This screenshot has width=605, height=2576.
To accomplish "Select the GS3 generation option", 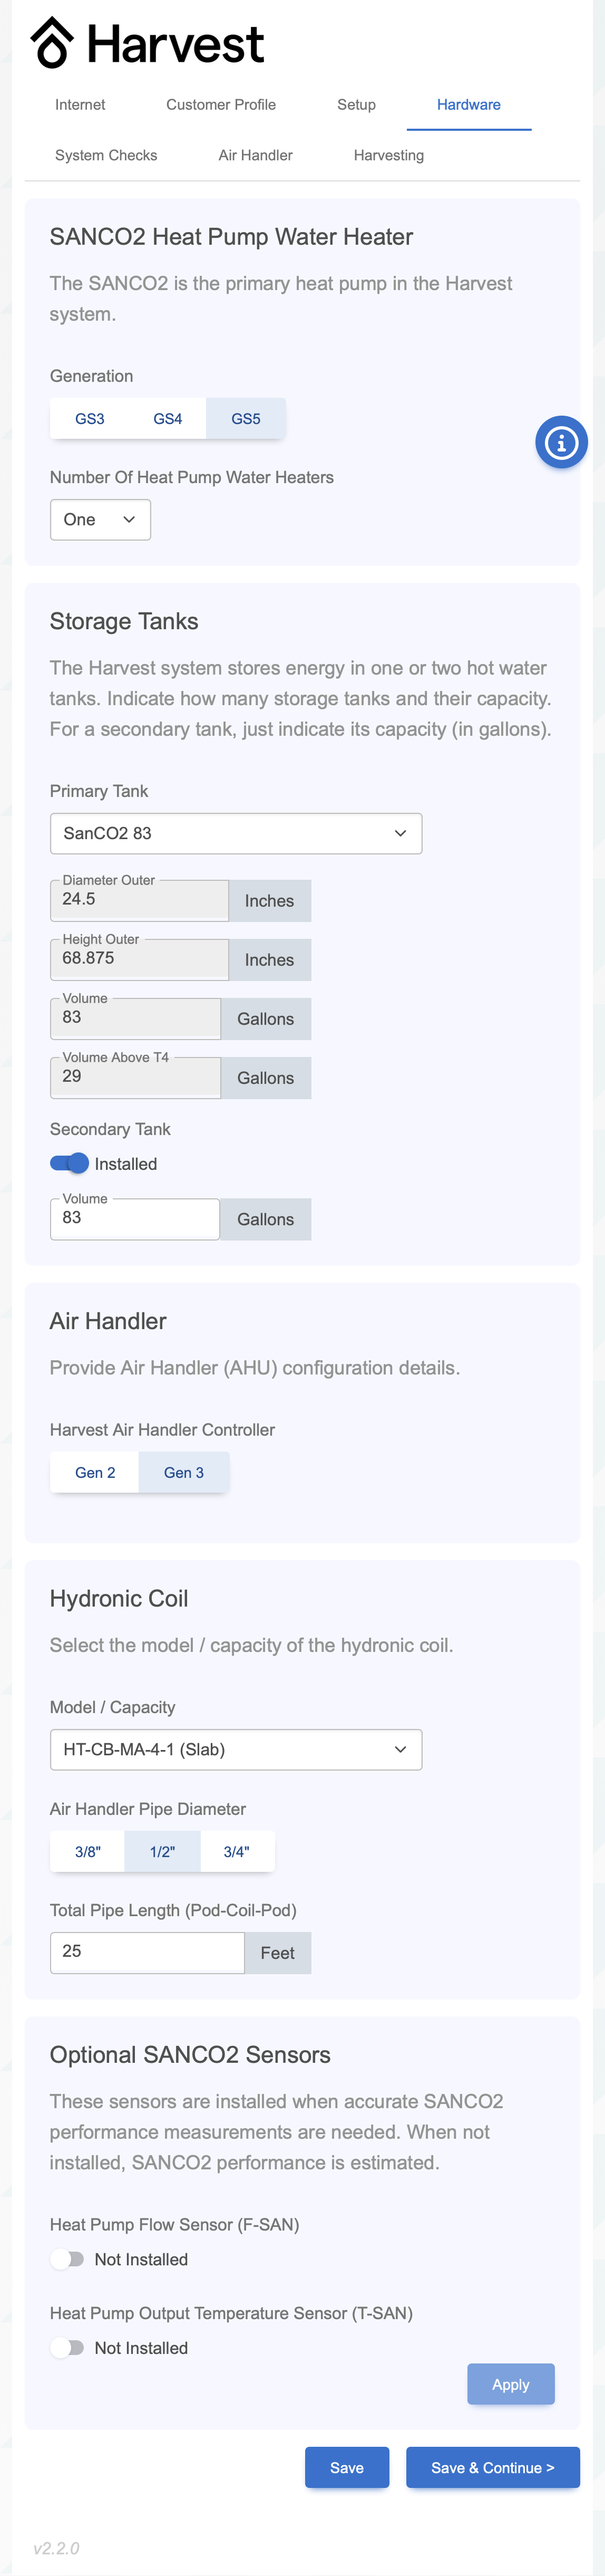I will [90, 419].
